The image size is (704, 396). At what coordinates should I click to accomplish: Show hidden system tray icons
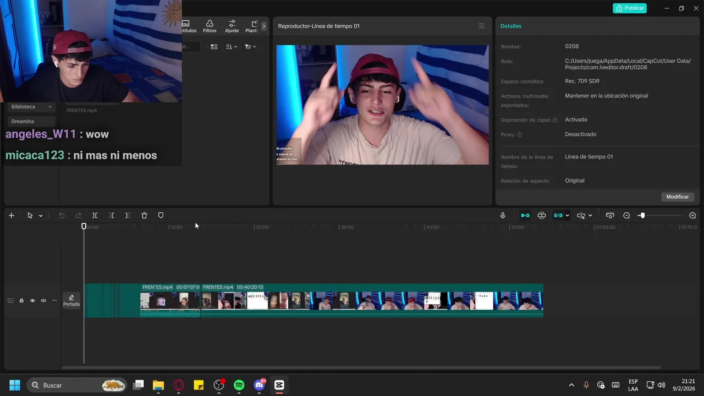point(571,385)
